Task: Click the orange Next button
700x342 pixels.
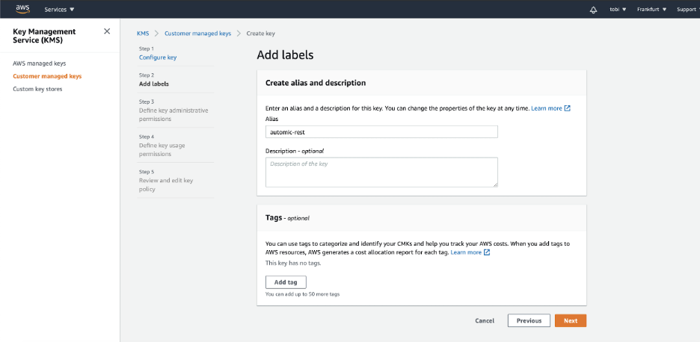Action: click(x=570, y=320)
